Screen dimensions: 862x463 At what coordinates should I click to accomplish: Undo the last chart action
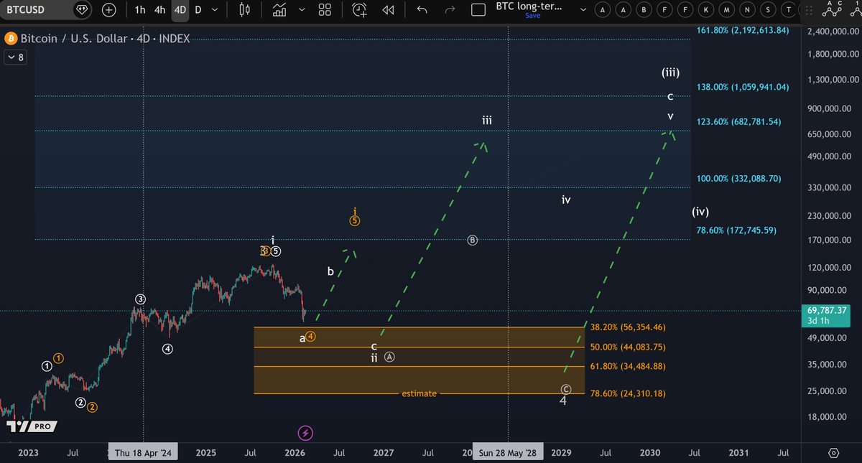pyautogui.click(x=422, y=10)
